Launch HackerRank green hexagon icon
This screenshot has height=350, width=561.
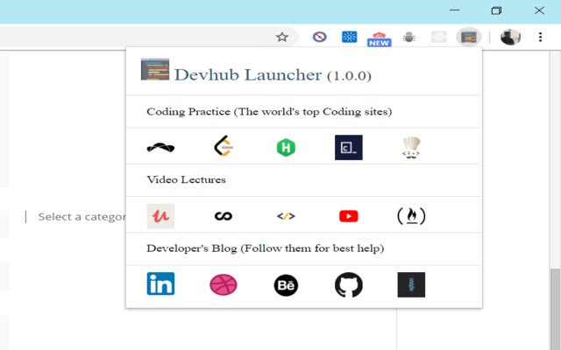pos(286,148)
